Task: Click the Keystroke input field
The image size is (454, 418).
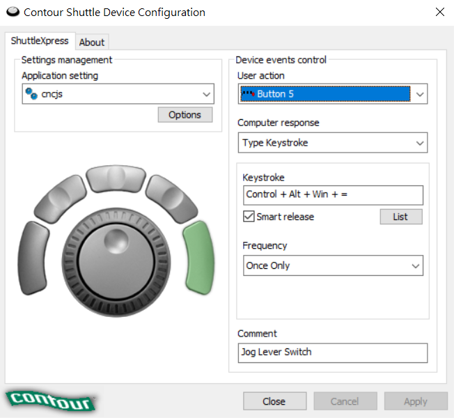Action: click(332, 194)
